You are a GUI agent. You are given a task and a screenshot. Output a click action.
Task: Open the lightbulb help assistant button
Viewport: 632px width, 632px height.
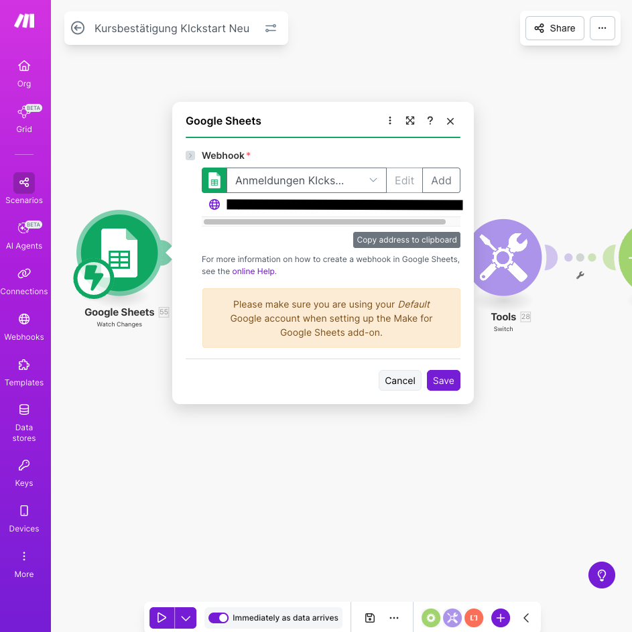(x=601, y=575)
